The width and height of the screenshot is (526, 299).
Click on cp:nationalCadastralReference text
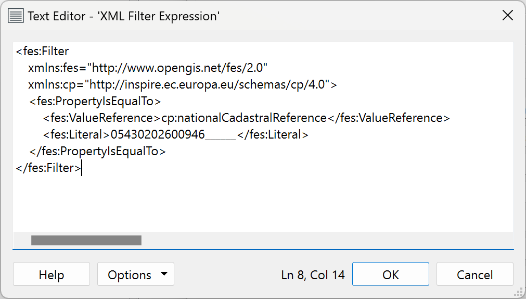click(x=244, y=118)
